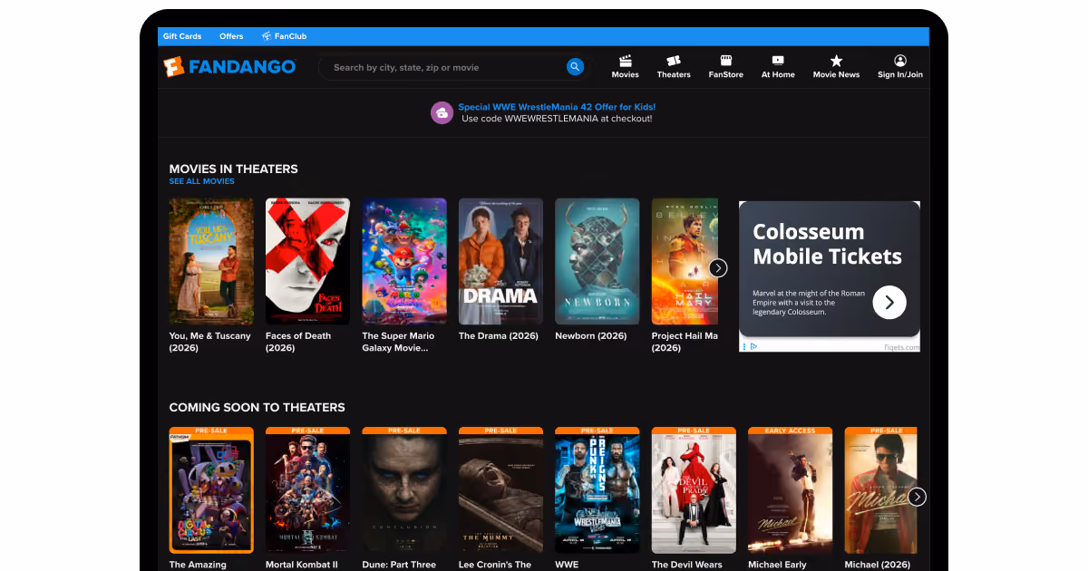Open the You, Me & Tuscany poster
Image resolution: width=1088 pixels, height=571 pixels.
[211, 261]
